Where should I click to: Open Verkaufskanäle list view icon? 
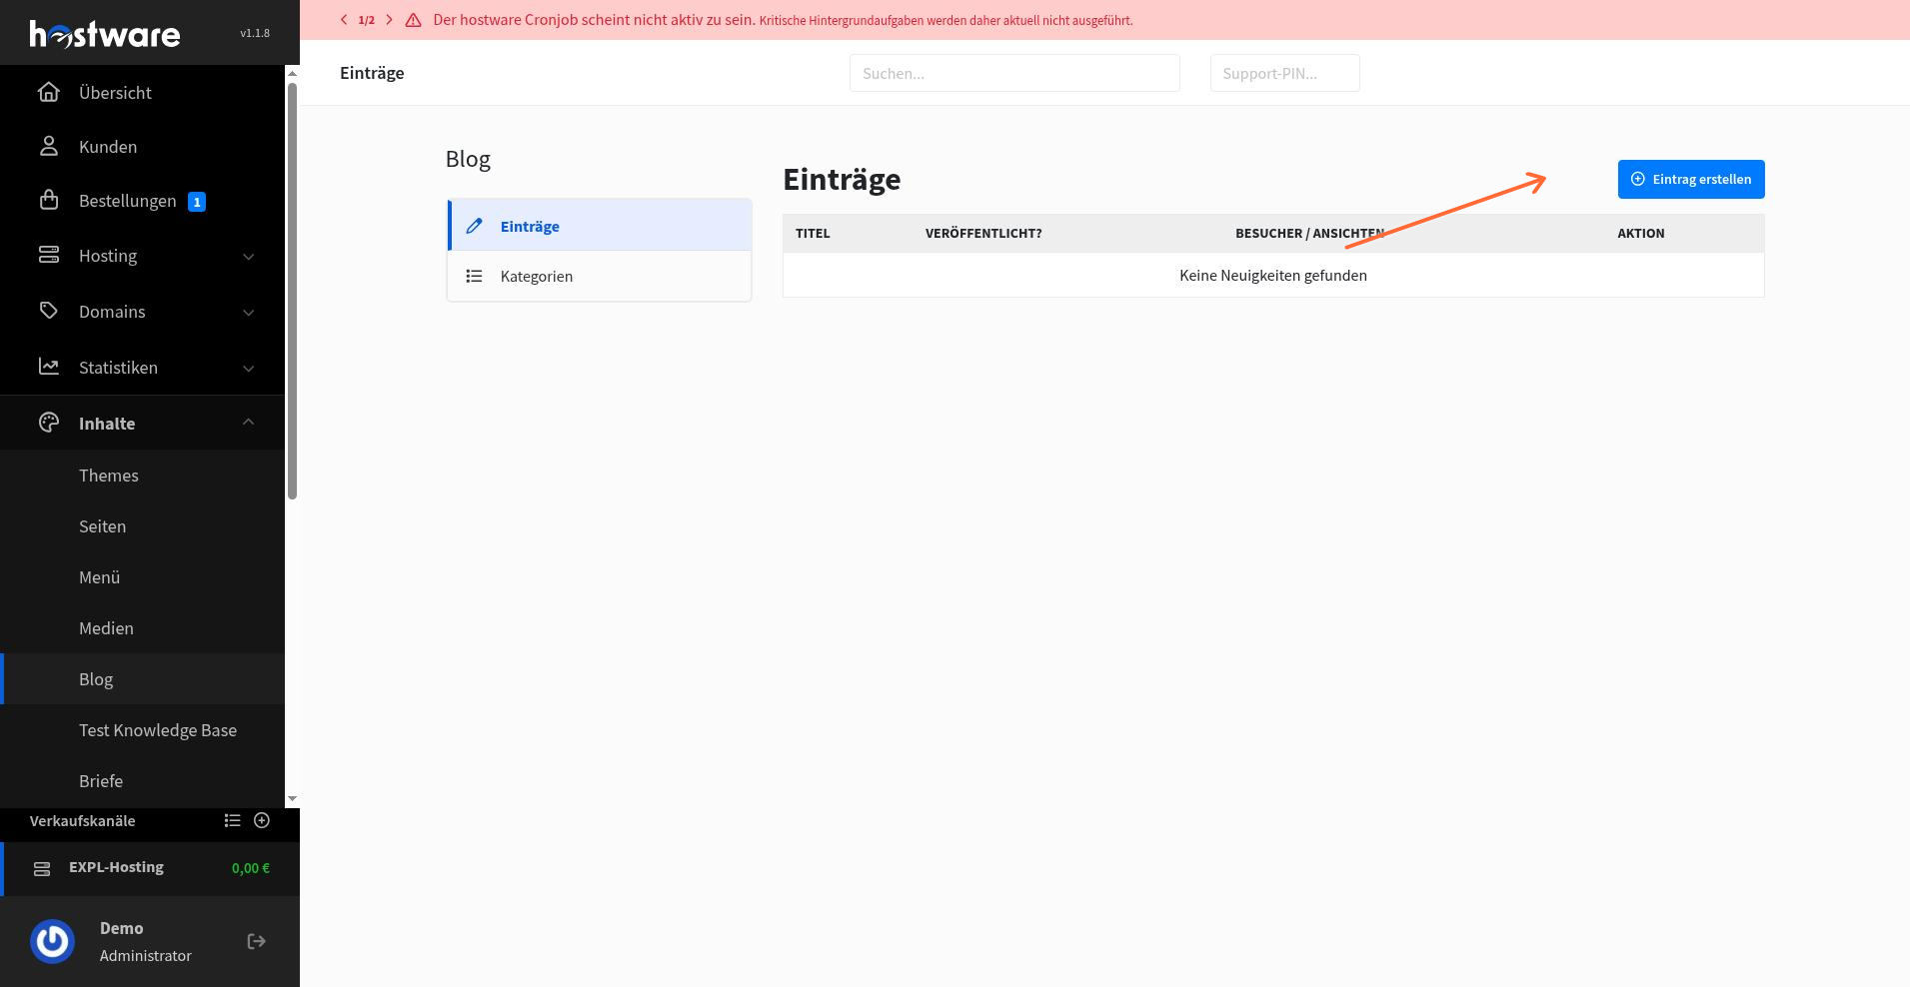(233, 820)
